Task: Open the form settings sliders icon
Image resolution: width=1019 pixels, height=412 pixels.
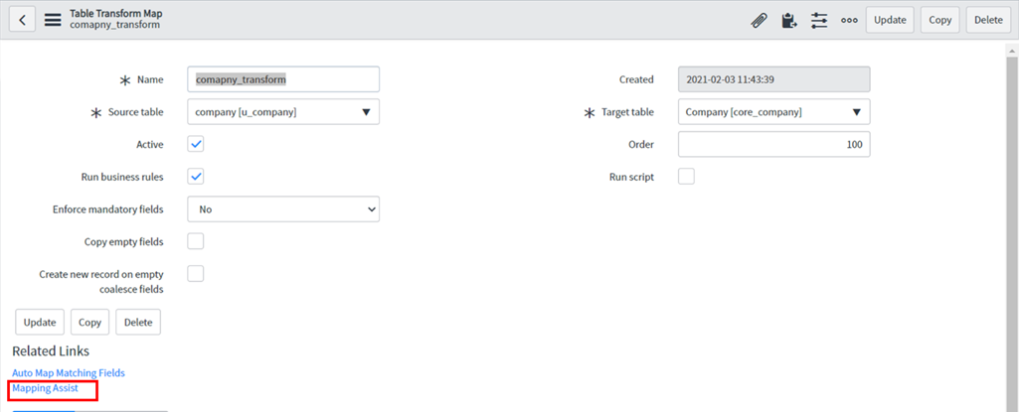Action: click(x=819, y=20)
